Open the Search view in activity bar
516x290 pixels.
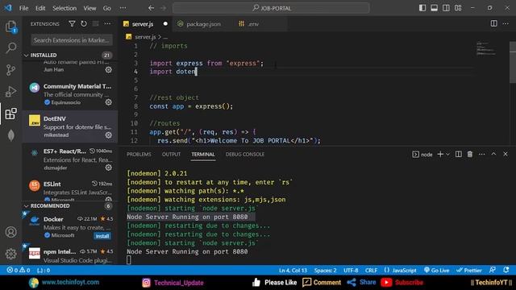[10, 48]
